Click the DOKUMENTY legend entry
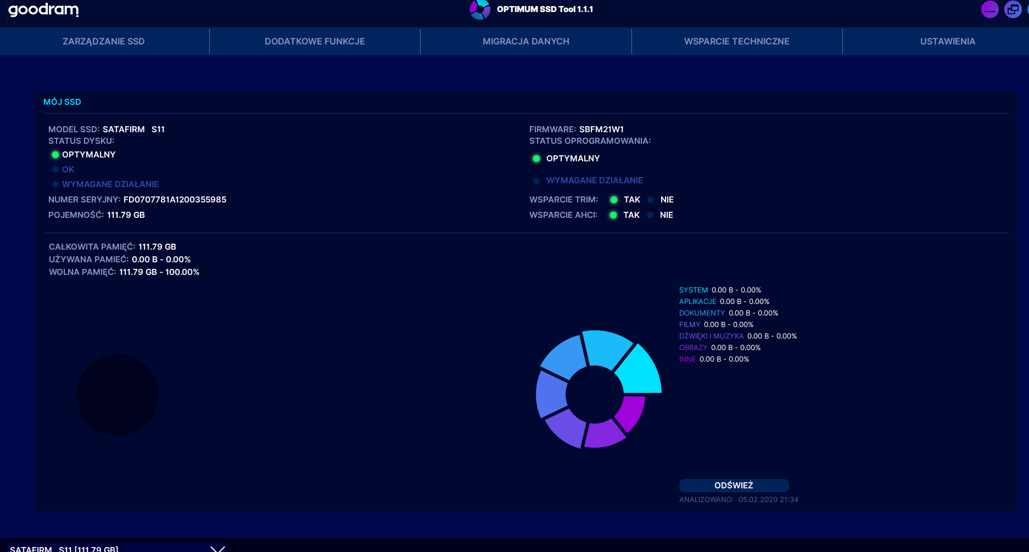The image size is (1029, 552). pyautogui.click(x=729, y=313)
